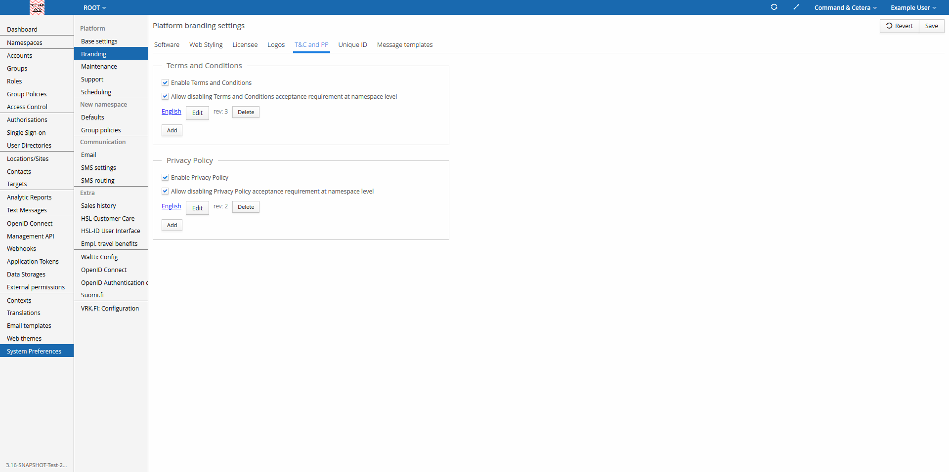Uncheck Enable Privacy Policy checkbox

[165, 178]
